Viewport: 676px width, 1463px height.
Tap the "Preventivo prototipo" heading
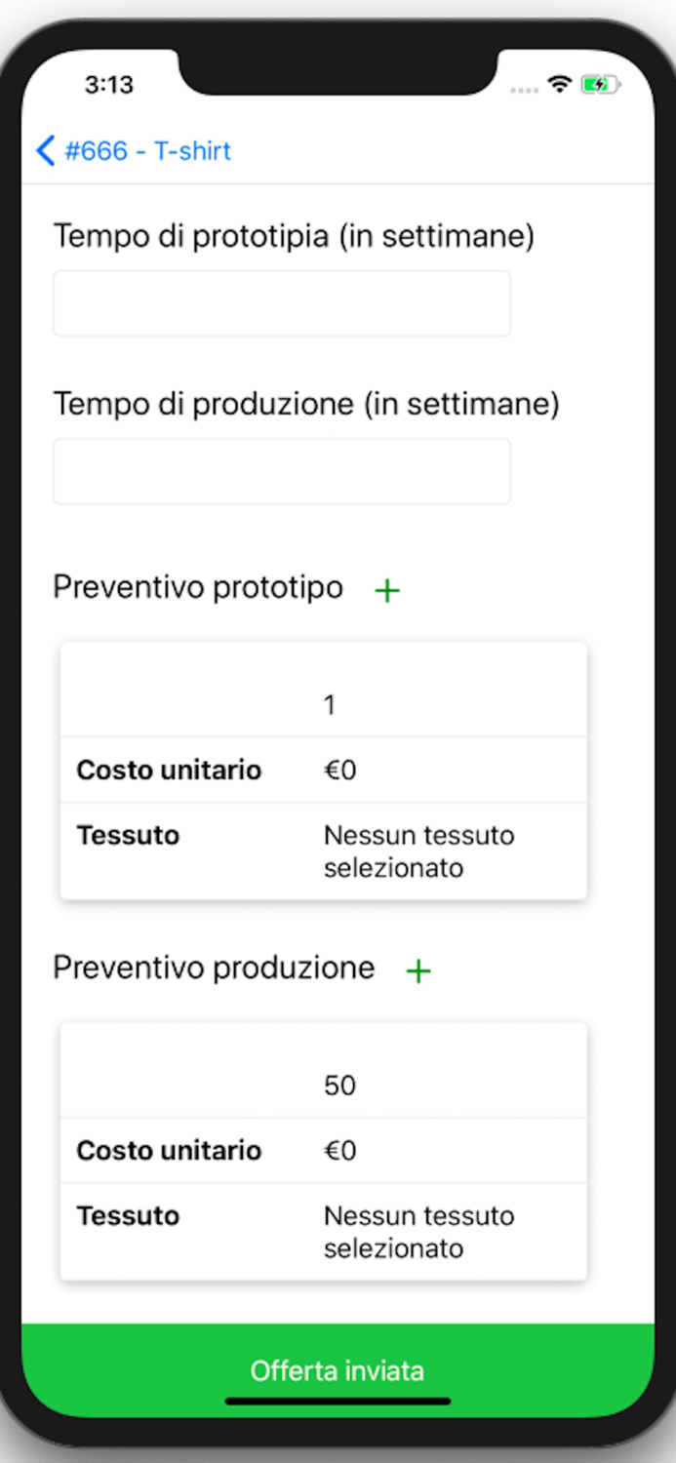click(198, 587)
